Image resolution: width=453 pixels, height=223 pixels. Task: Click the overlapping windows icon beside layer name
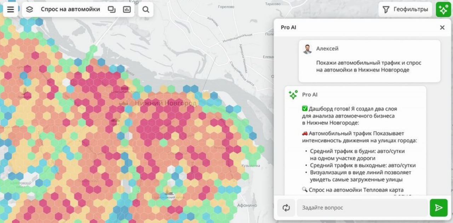112,10
